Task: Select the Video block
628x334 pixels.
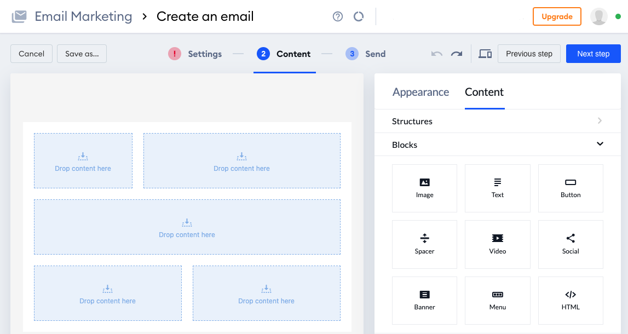Action: (498, 244)
